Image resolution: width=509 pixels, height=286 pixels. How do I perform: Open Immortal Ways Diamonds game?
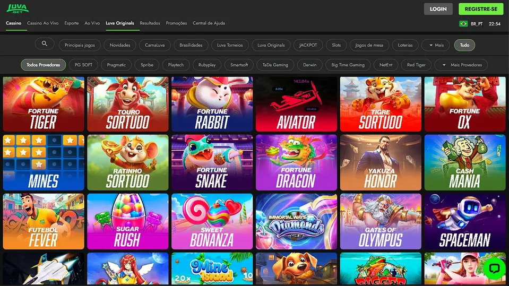296,221
